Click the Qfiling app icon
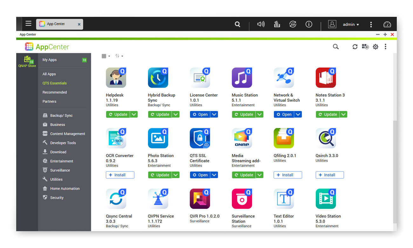The image size is (413, 248). tap(284, 138)
